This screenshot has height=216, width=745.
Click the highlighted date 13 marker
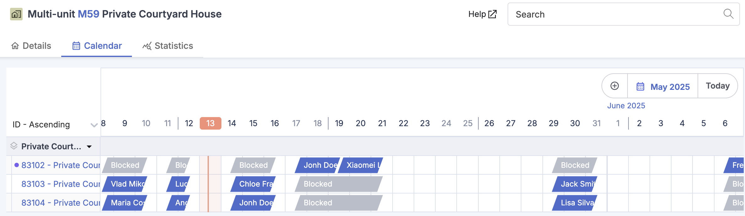pyautogui.click(x=210, y=123)
